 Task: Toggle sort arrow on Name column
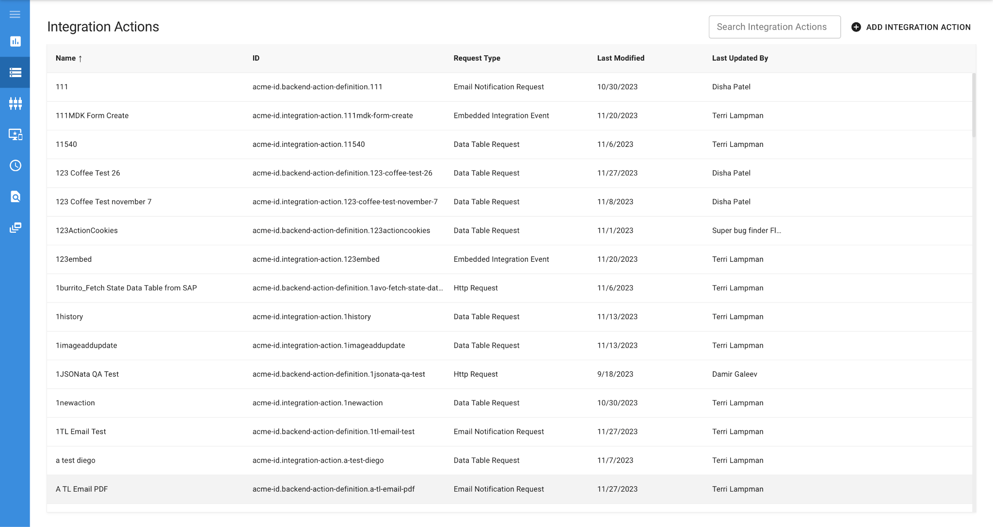click(80, 59)
